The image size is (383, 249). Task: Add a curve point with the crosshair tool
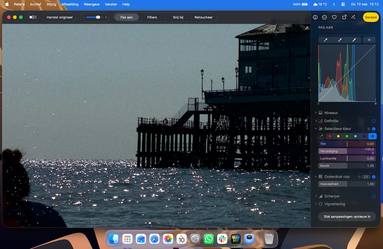pos(369,40)
